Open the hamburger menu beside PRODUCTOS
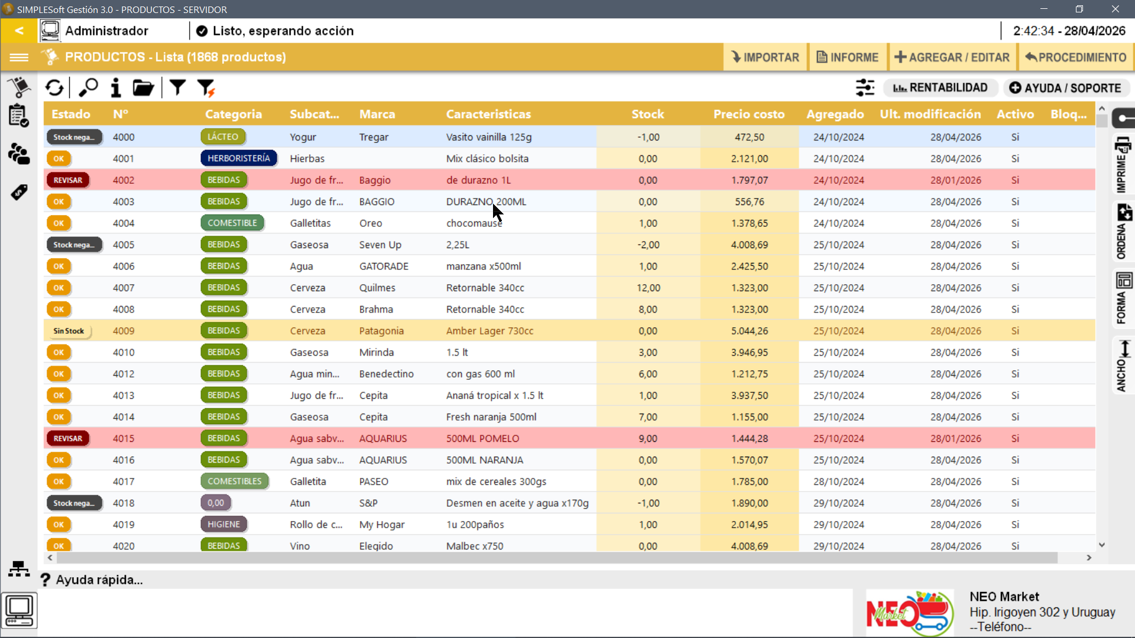Screen dimensions: 1135x638 coord(19,57)
